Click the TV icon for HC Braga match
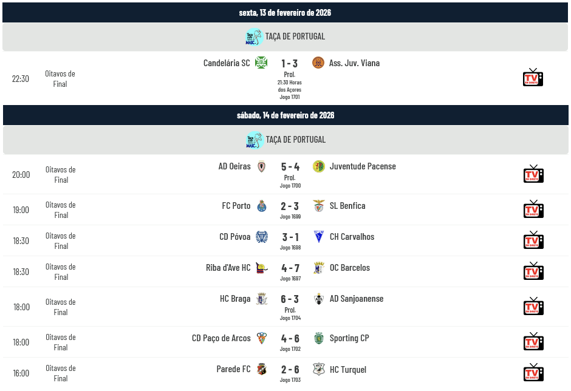 (x=533, y=307)
